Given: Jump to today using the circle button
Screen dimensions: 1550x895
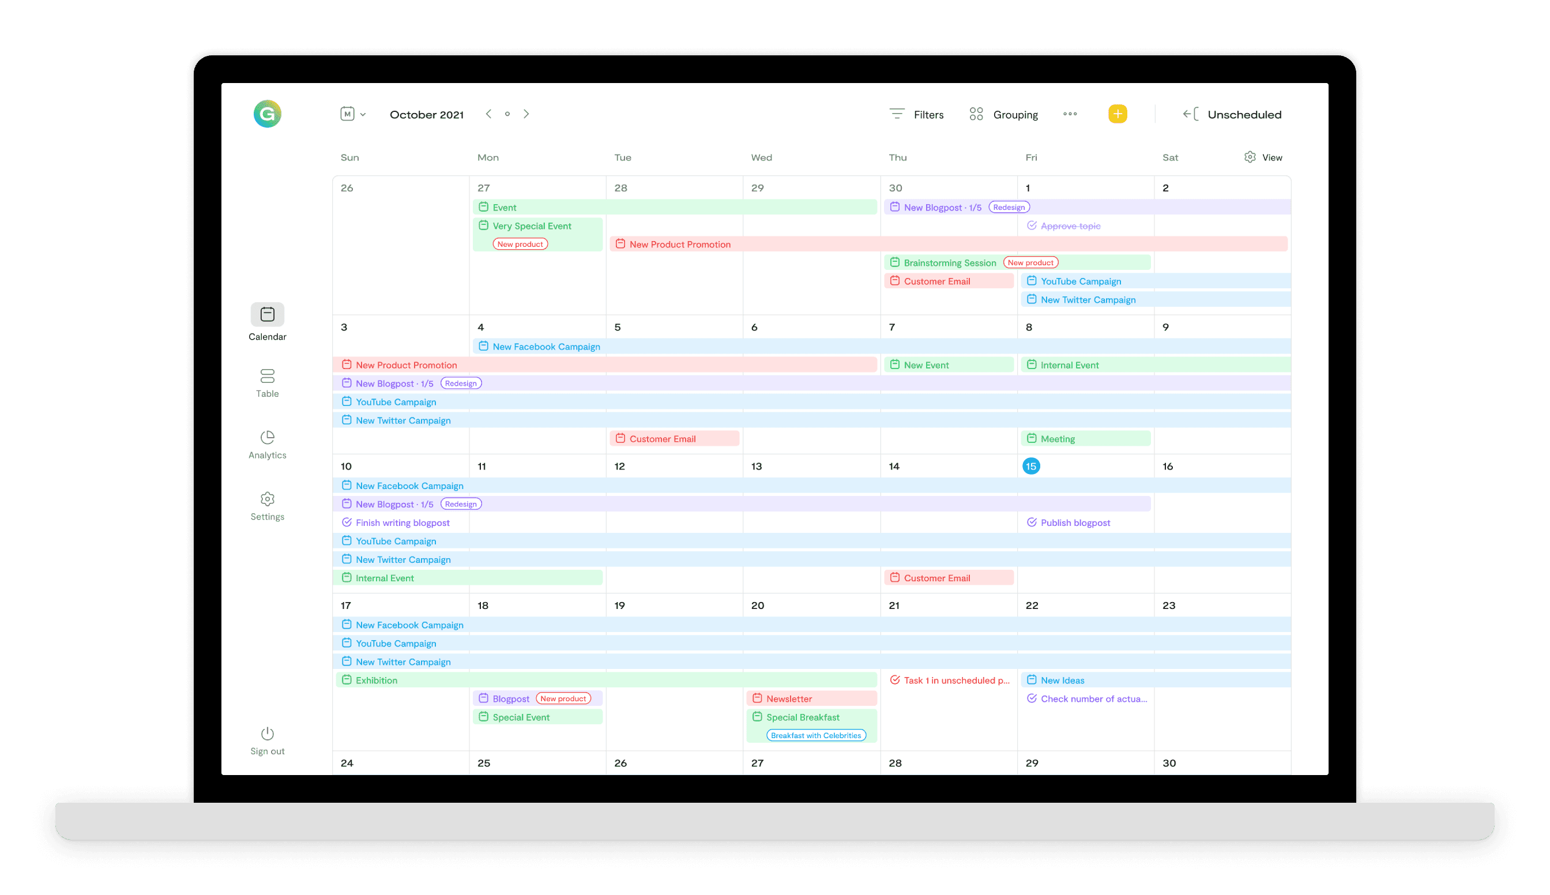Looking at the screenshot, I should (x=507, y=114).
